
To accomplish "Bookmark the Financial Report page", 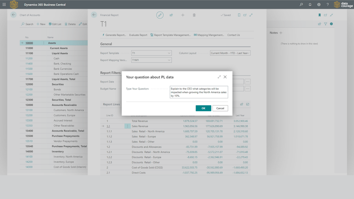I will (239, 15).
